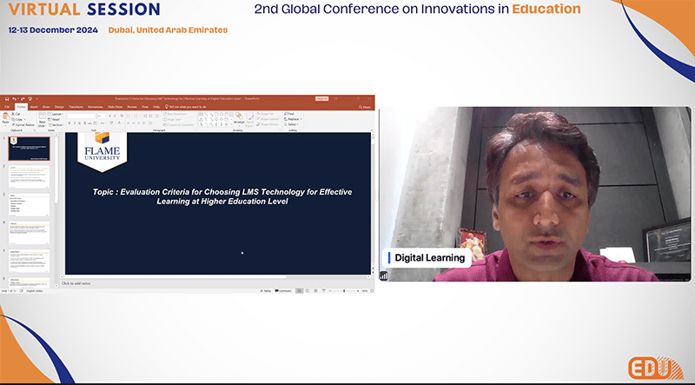Switch to the View tab

tap(145, 107)
